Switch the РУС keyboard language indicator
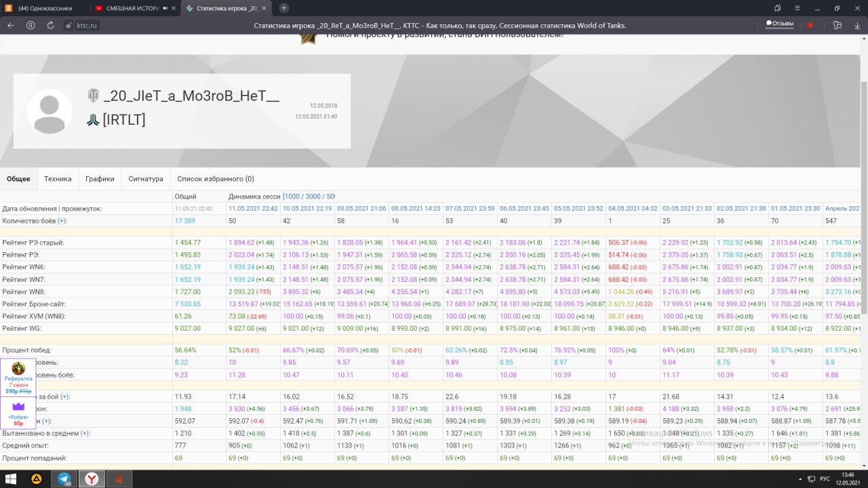 [x=825, y=479]
